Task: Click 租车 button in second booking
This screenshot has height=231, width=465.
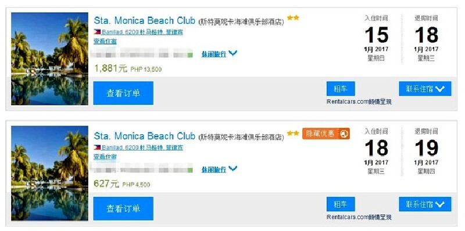Action: 341,204
